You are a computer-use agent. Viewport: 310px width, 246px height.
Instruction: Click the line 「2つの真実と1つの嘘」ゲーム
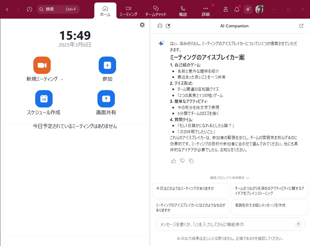click(x=200, y=95)
